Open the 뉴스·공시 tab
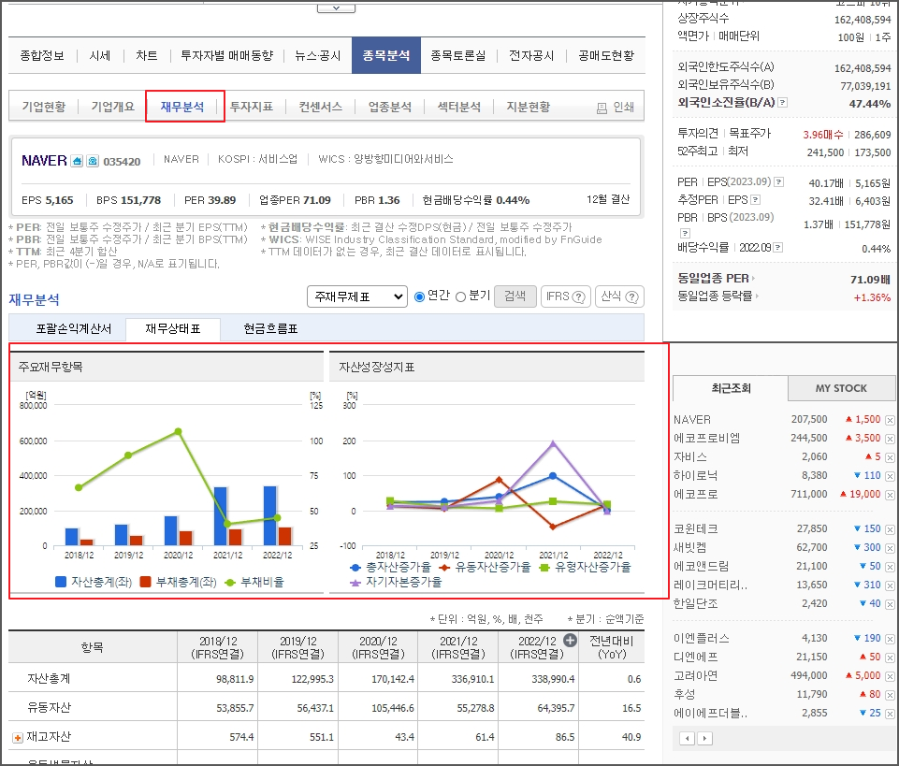 tap(318, 55)
